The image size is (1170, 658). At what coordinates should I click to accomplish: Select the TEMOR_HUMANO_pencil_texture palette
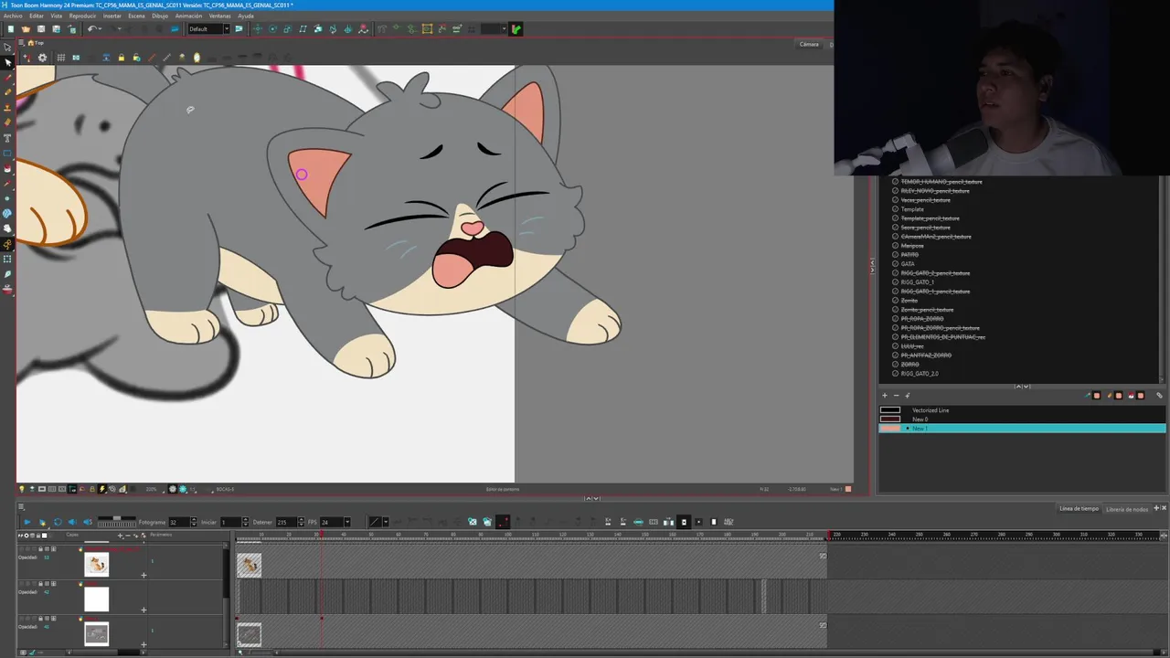[x=941, y=182]
